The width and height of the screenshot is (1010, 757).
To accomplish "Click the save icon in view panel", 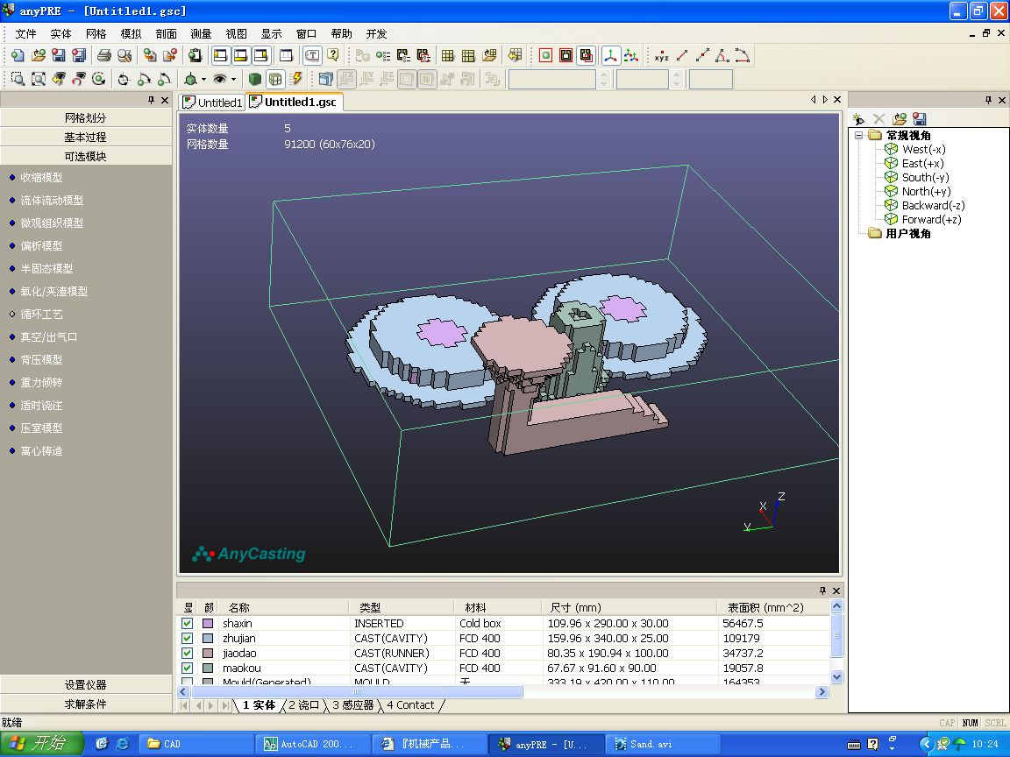I will coord(920,119).
